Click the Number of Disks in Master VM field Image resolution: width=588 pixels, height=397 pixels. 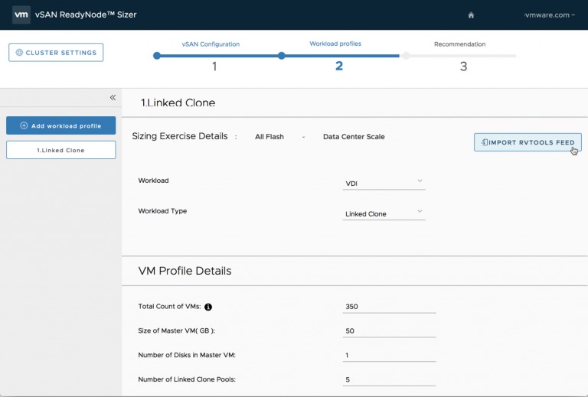pos(389,356)
